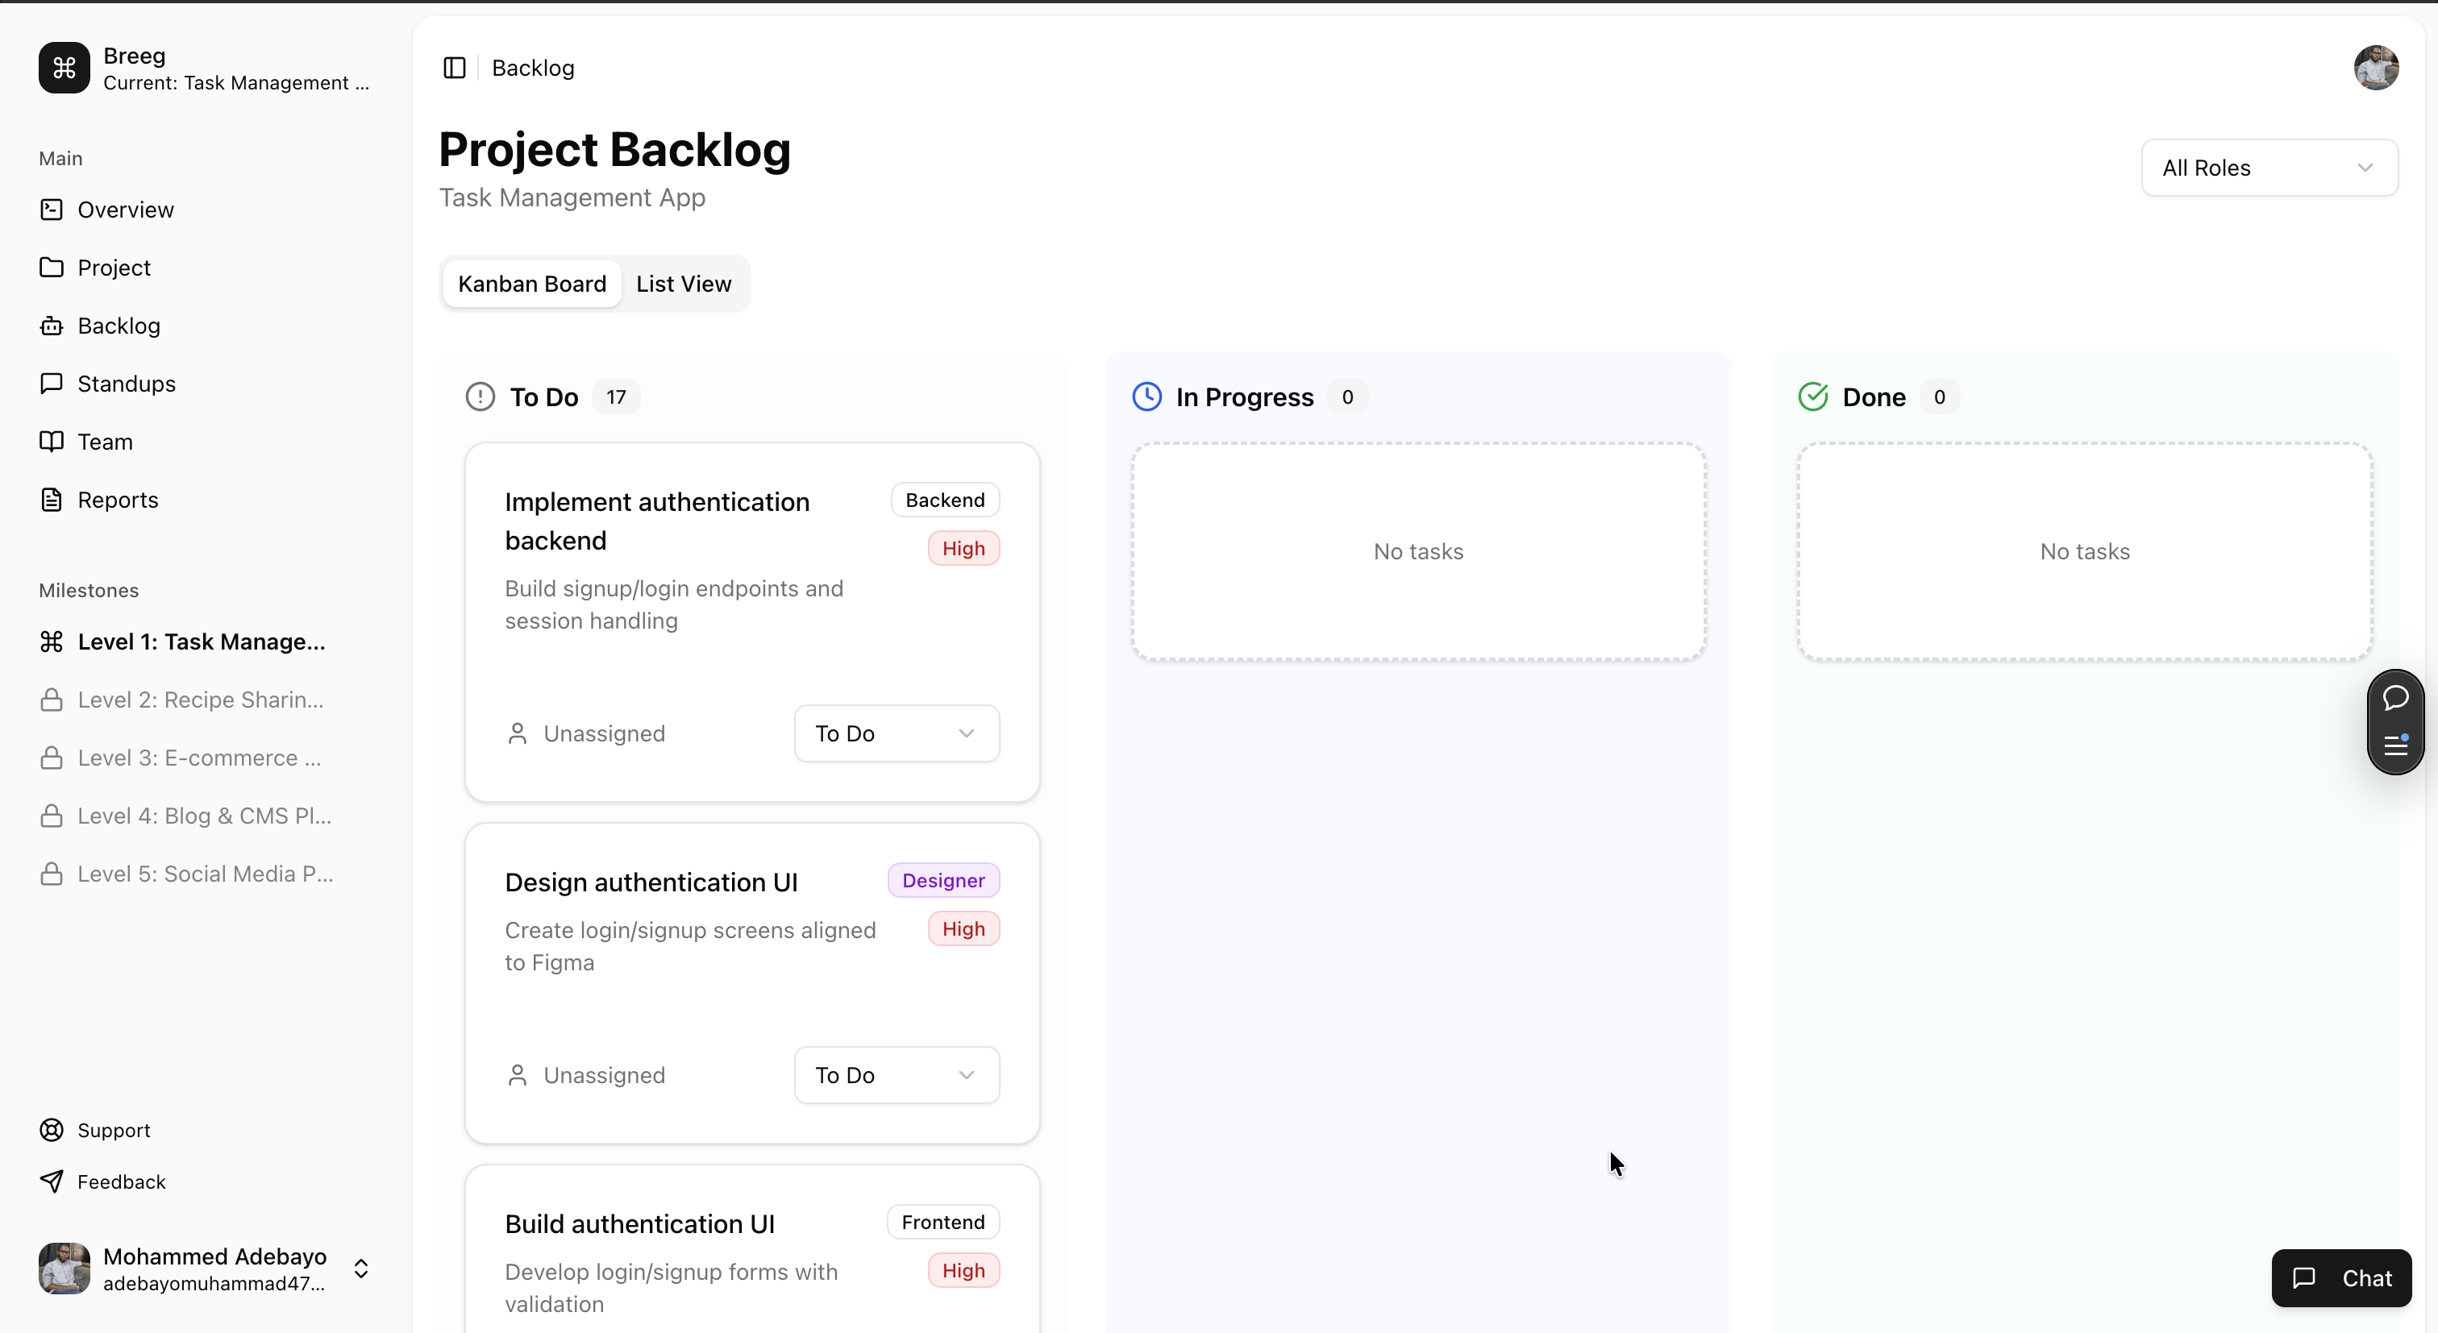The image size is (2438, 1333).
Task: Select the Team sidebar icon
Action: click(x=52, y=441)
